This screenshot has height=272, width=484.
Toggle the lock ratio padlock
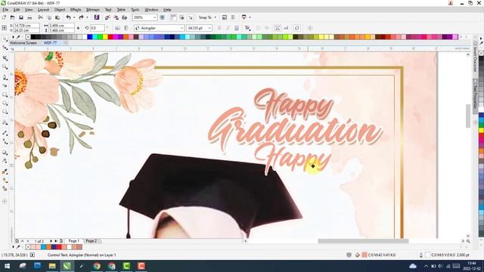tap(78, 28)
